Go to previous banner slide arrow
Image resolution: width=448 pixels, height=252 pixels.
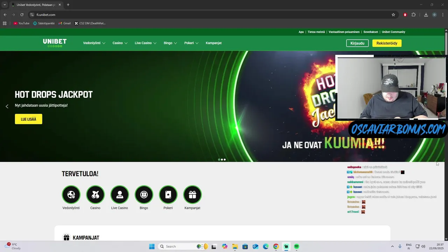click(7, 106)
